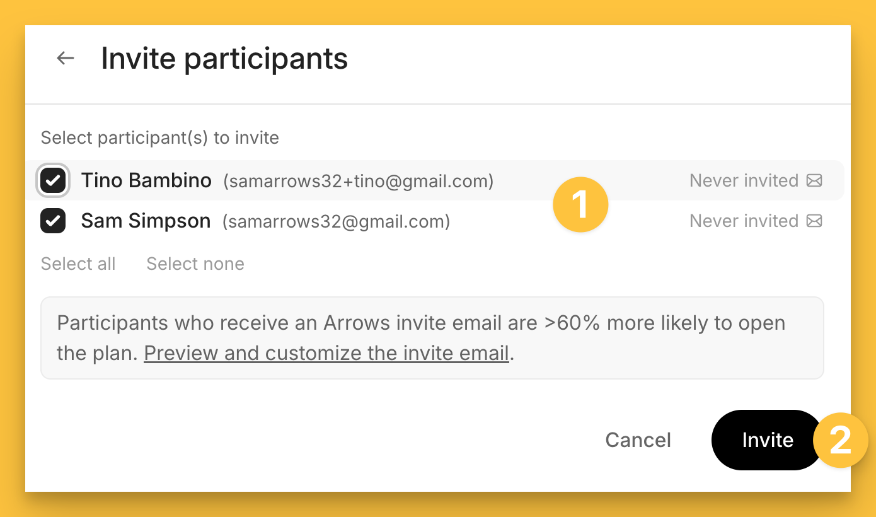This screenshot has height=517, width=876.
Task: Click Never invited status for Tino Bambino
Action: [x=744, y=181]
